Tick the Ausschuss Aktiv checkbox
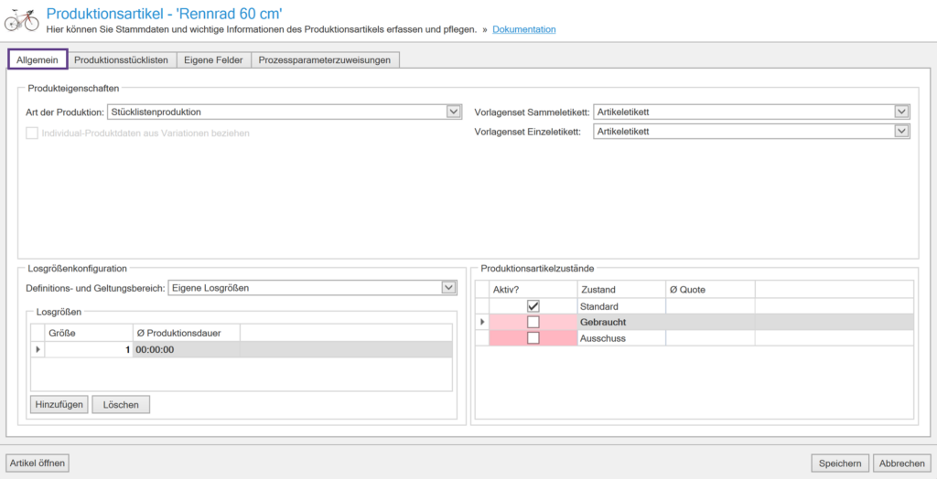937x479 pixels. pos(533,338)
